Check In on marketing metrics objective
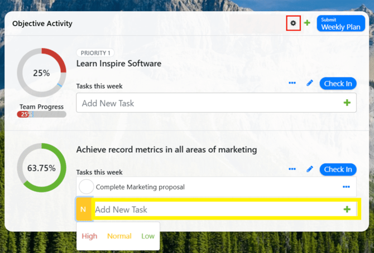Image resolution: width=374 pixels, height=253 pixels. click(x=338, y=169)
